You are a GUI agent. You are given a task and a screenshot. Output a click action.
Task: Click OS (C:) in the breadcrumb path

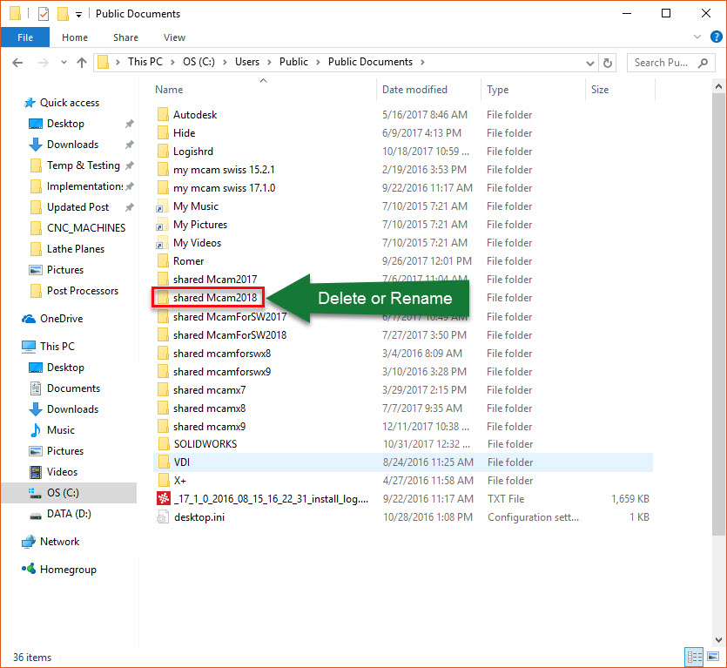199,62
